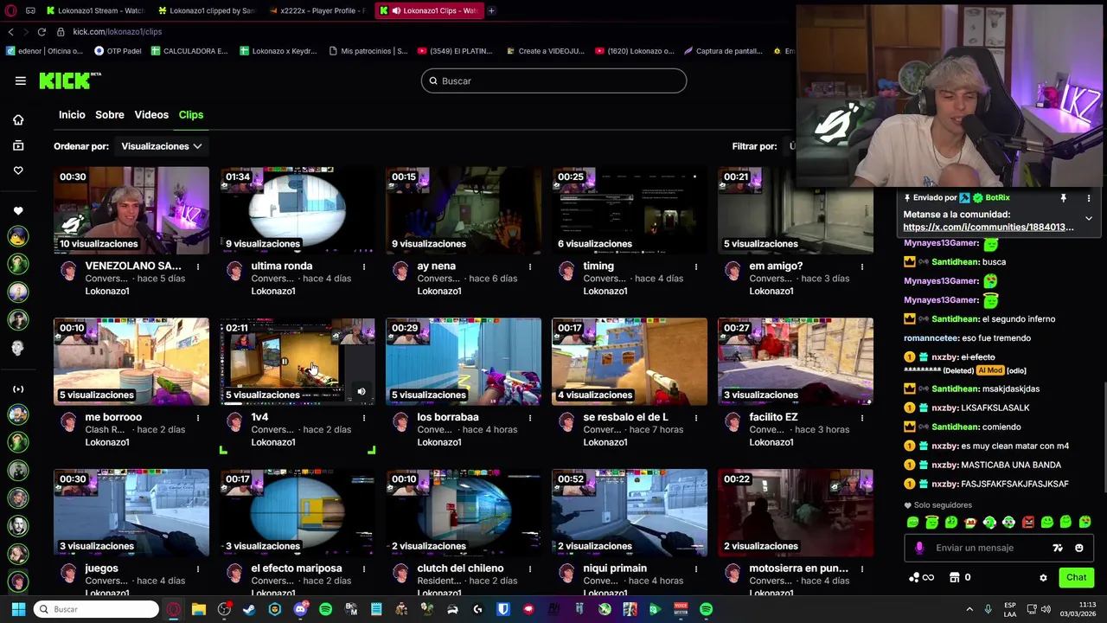Open the three-dot menu of the pinned BotRix message

point(1089,198)
